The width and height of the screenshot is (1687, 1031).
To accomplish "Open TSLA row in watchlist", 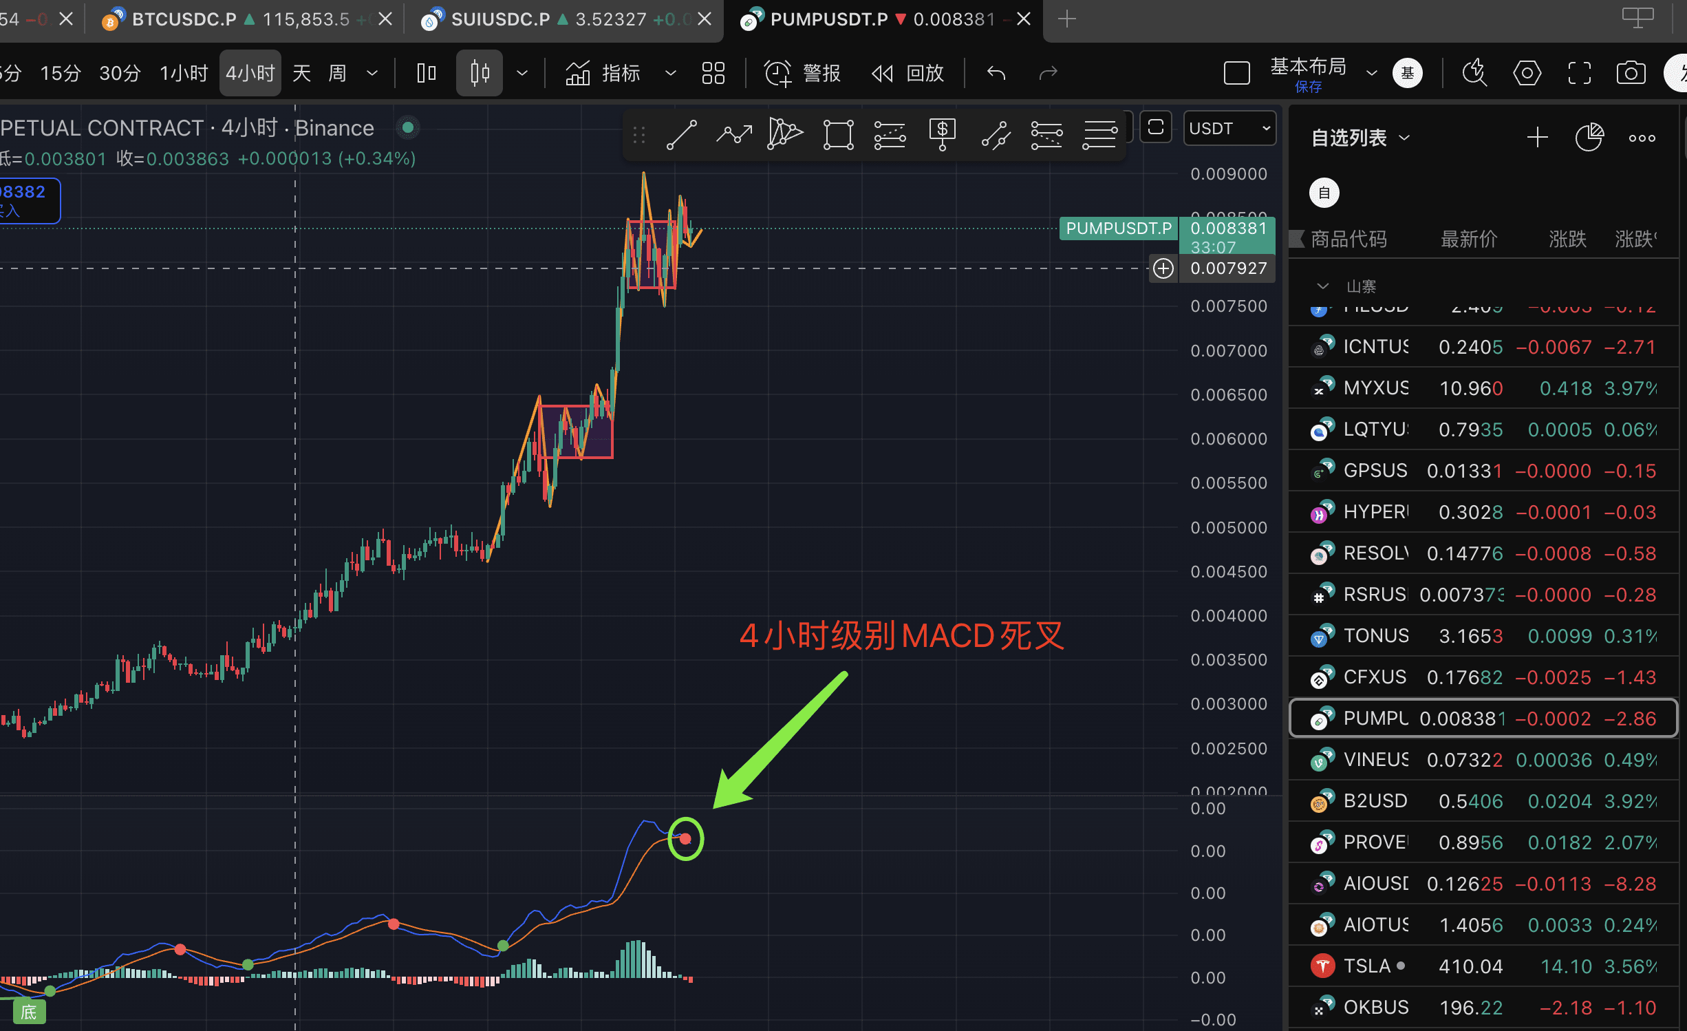I will [1483, 966].
